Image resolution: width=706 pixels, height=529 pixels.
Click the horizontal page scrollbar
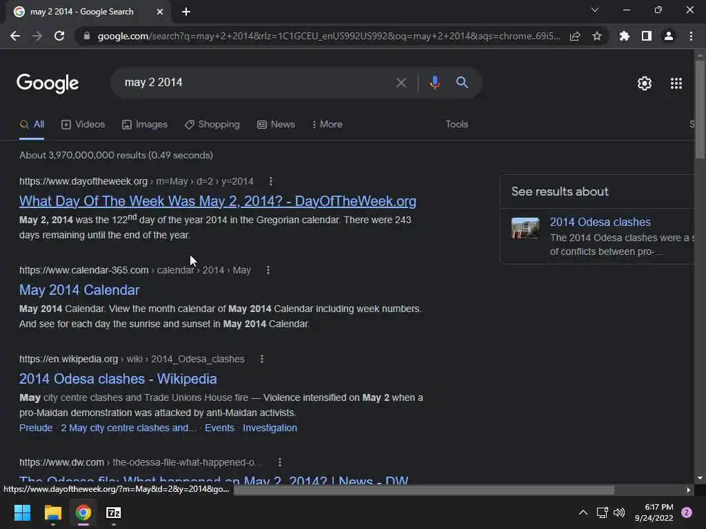pos(424,490)
